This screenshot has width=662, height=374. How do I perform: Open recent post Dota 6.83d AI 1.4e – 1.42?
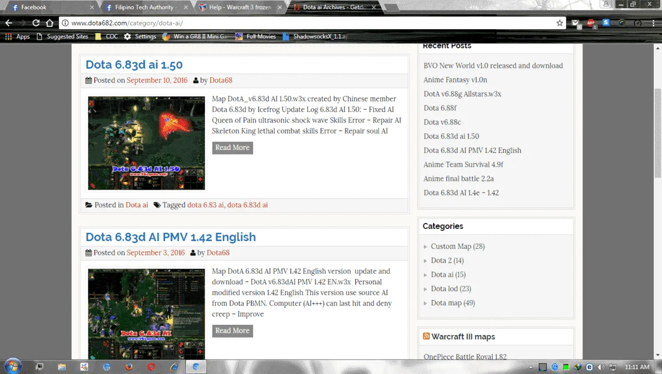click(461, 193)
